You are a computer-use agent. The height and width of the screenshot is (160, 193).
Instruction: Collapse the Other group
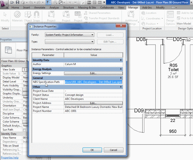[121, 87]
